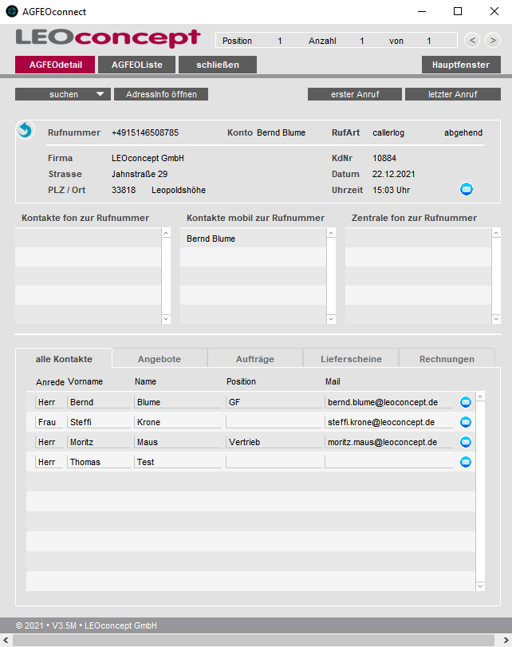Jump to erster Anruf
The image size is (512, 647).
click(355, 94)
